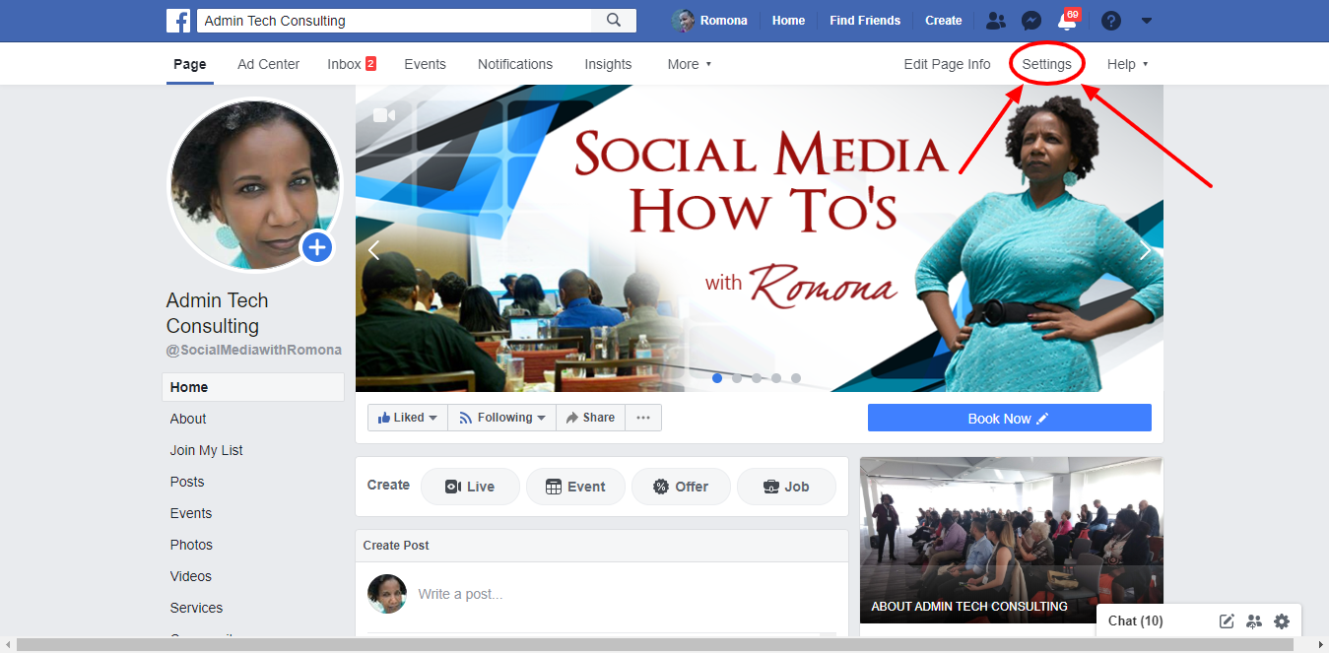The image size is (1329, 653).
Task: Open the more options ellipsis button
Action: (x=643, y=418)
